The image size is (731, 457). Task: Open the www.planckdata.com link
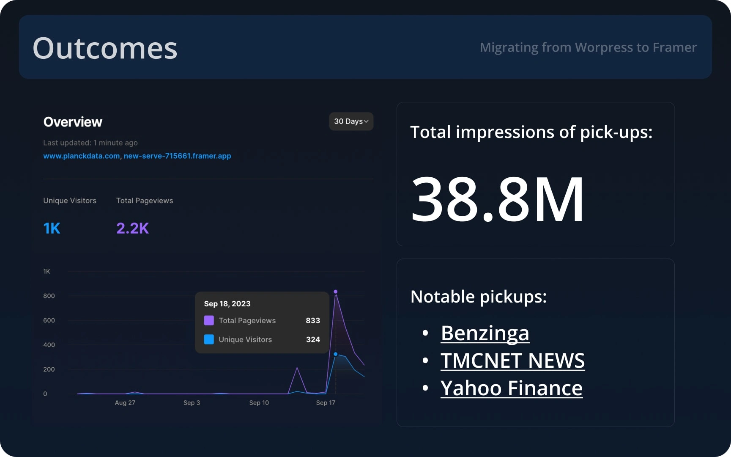[81, 156]
